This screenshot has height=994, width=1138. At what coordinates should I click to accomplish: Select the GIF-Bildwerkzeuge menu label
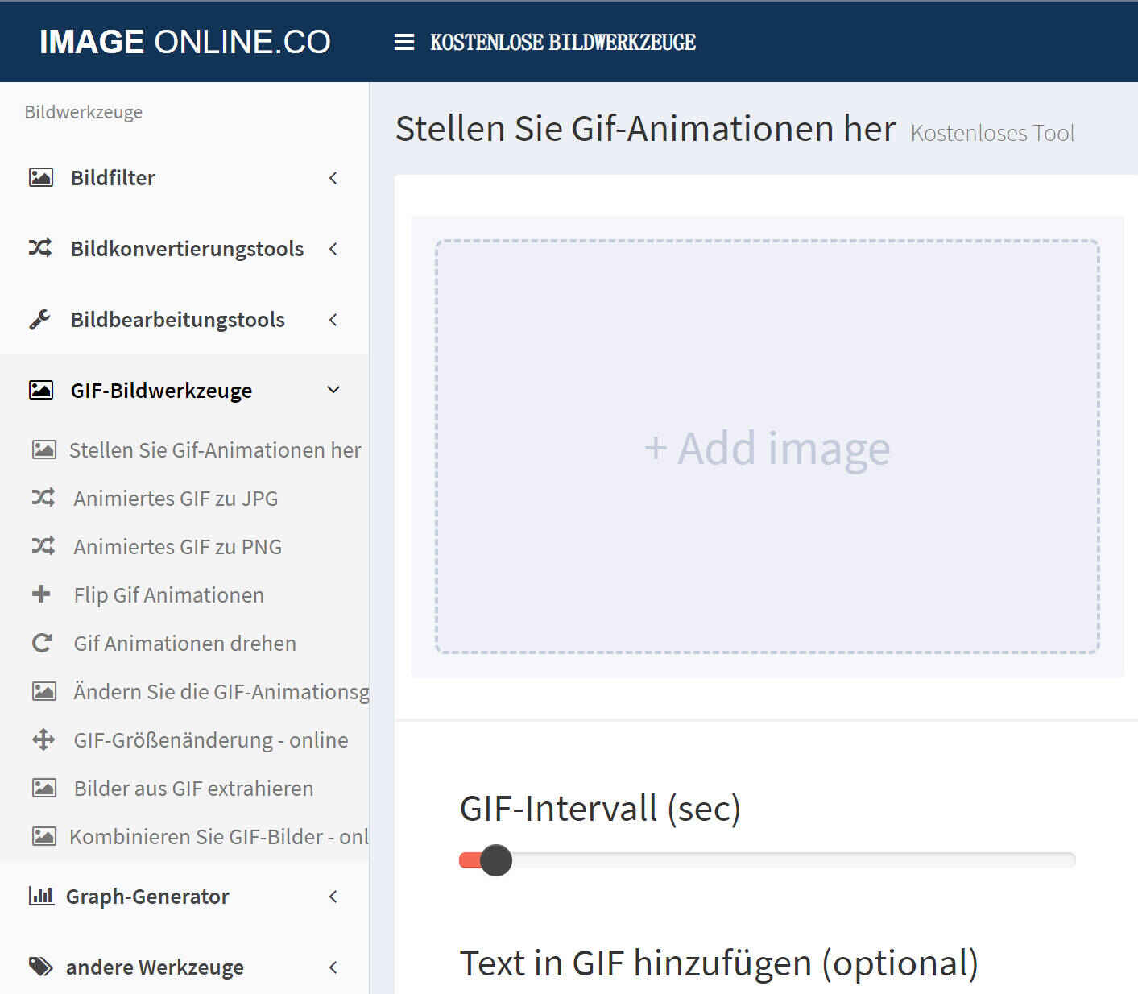pos(161,391)
